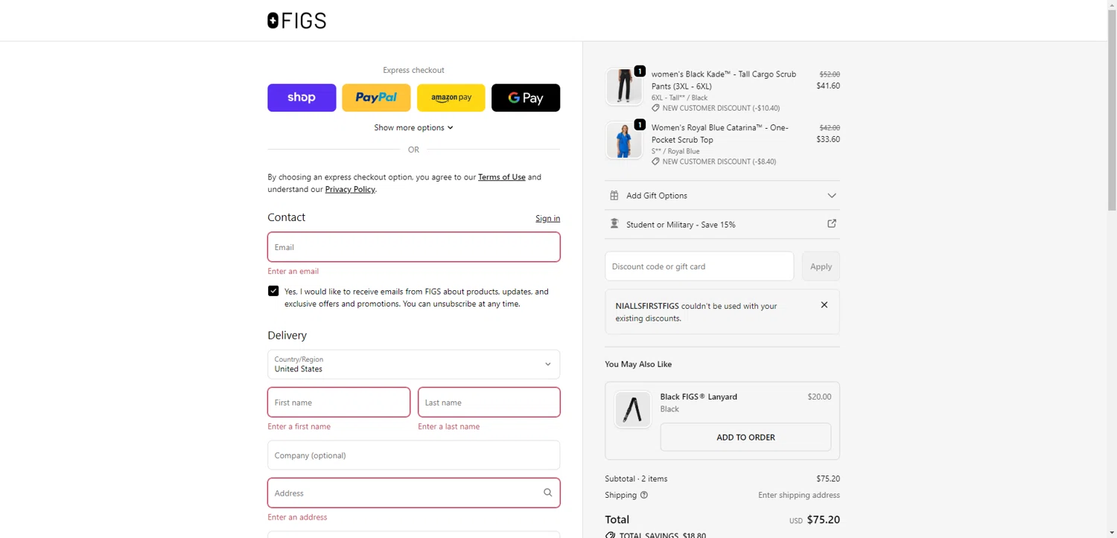
Task: Choose Amazon Pay express checkout
Action: point(451,97)
